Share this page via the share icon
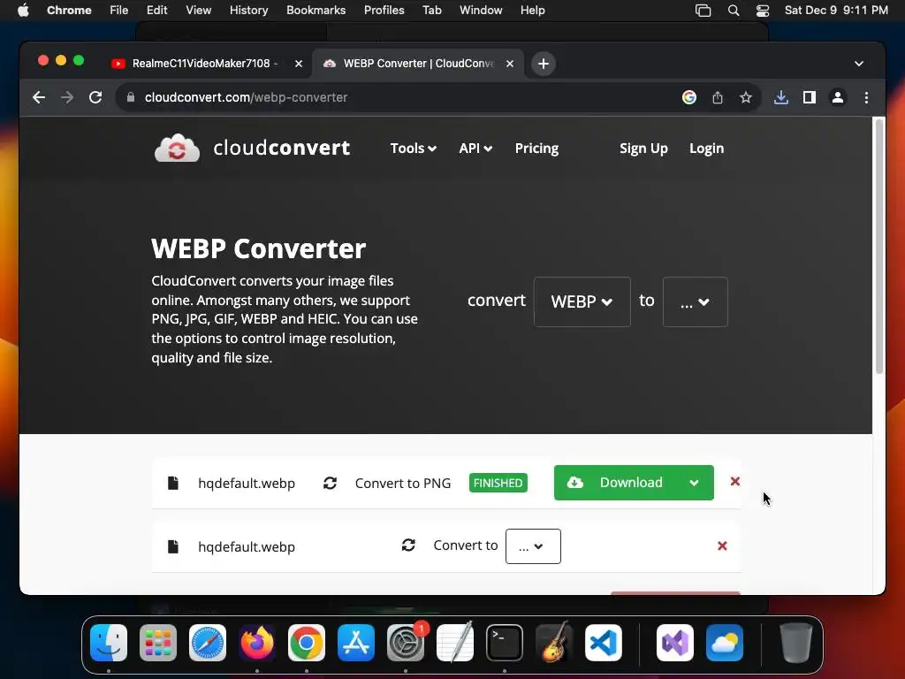This screenshot has height=679, width=905. [718, 97]
